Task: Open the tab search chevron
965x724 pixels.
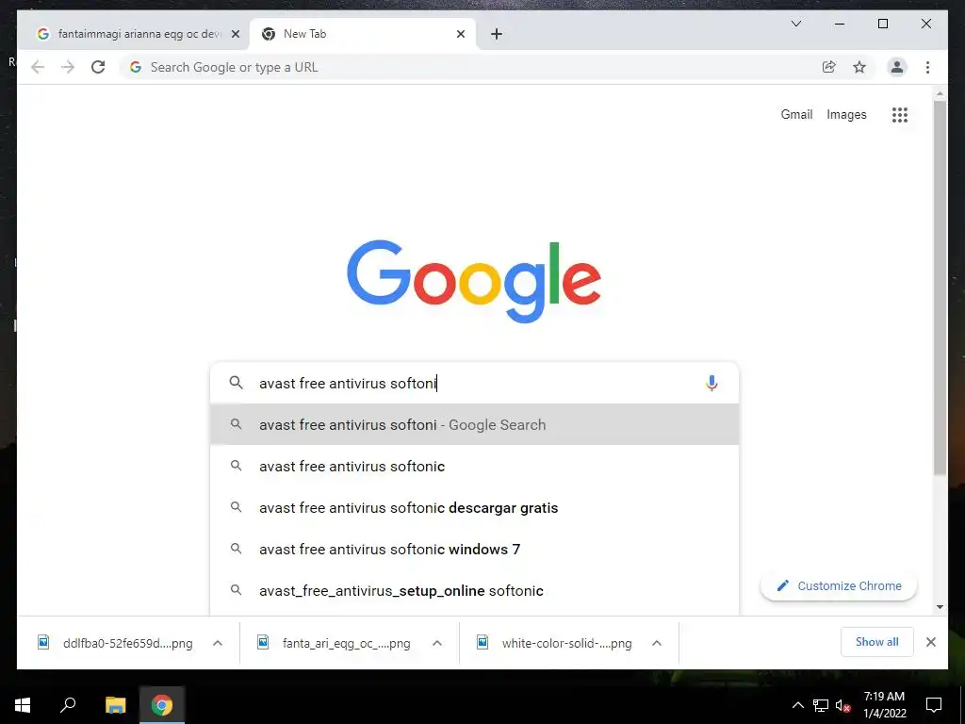Action: (x=795, y=24)
